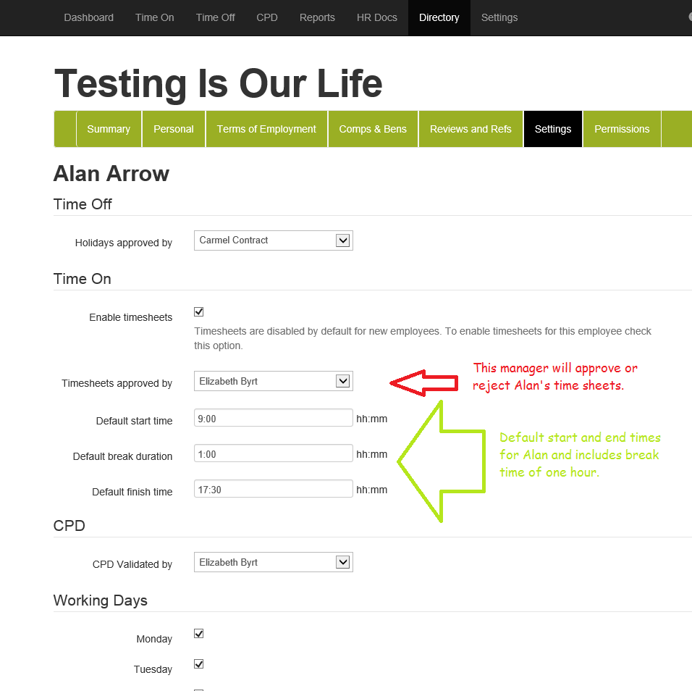Open the Reviews and Refs tab
This screenshot has height=691, width=692.
471,129
